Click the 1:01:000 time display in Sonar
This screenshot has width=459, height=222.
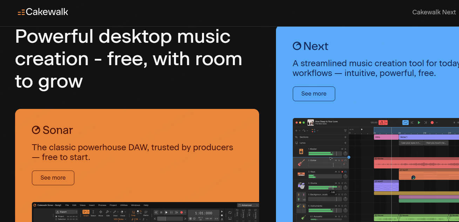tap(204, 213)
